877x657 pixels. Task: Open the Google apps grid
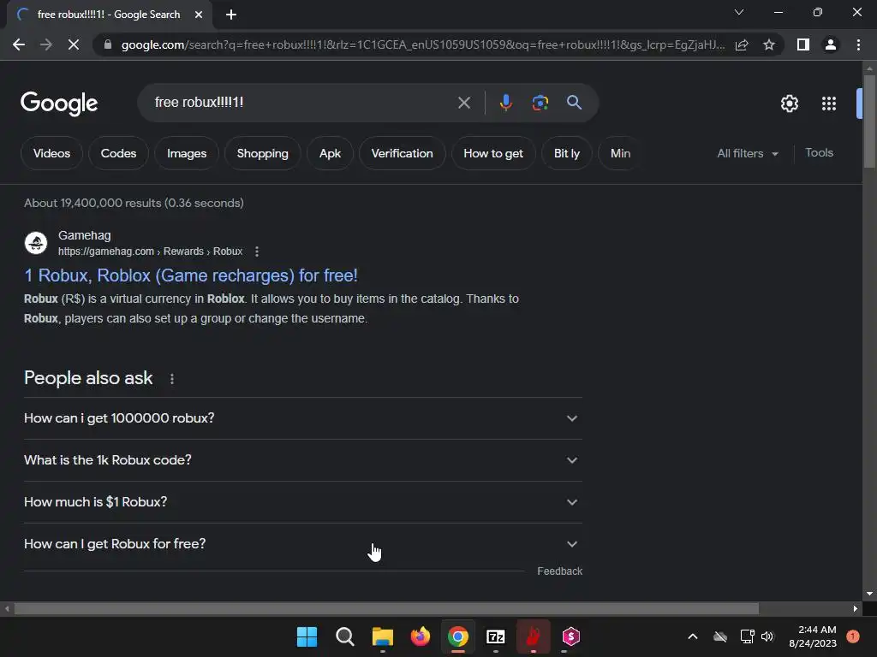(829, 104)
